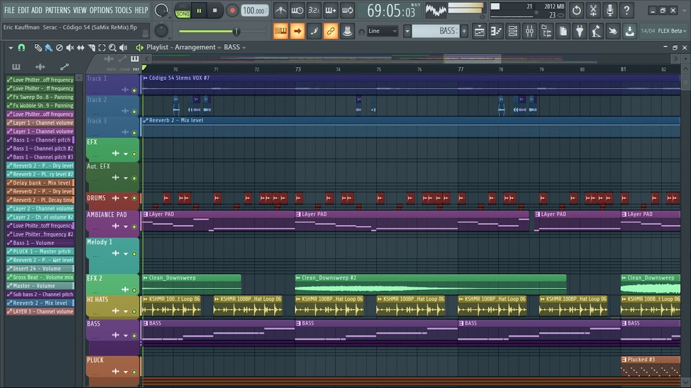This screenshot has width=691, height=388.
Task: Toggle typing keyboard to piano icon
Action: click(280, 31)
